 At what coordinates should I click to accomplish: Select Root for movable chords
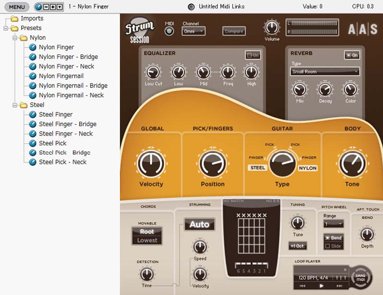tap(147, 232)
